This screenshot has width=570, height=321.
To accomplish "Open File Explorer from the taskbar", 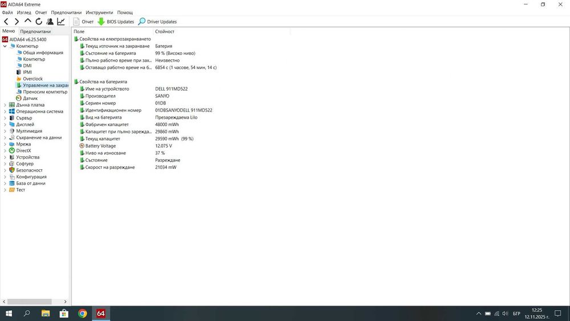I will [46, 314].
